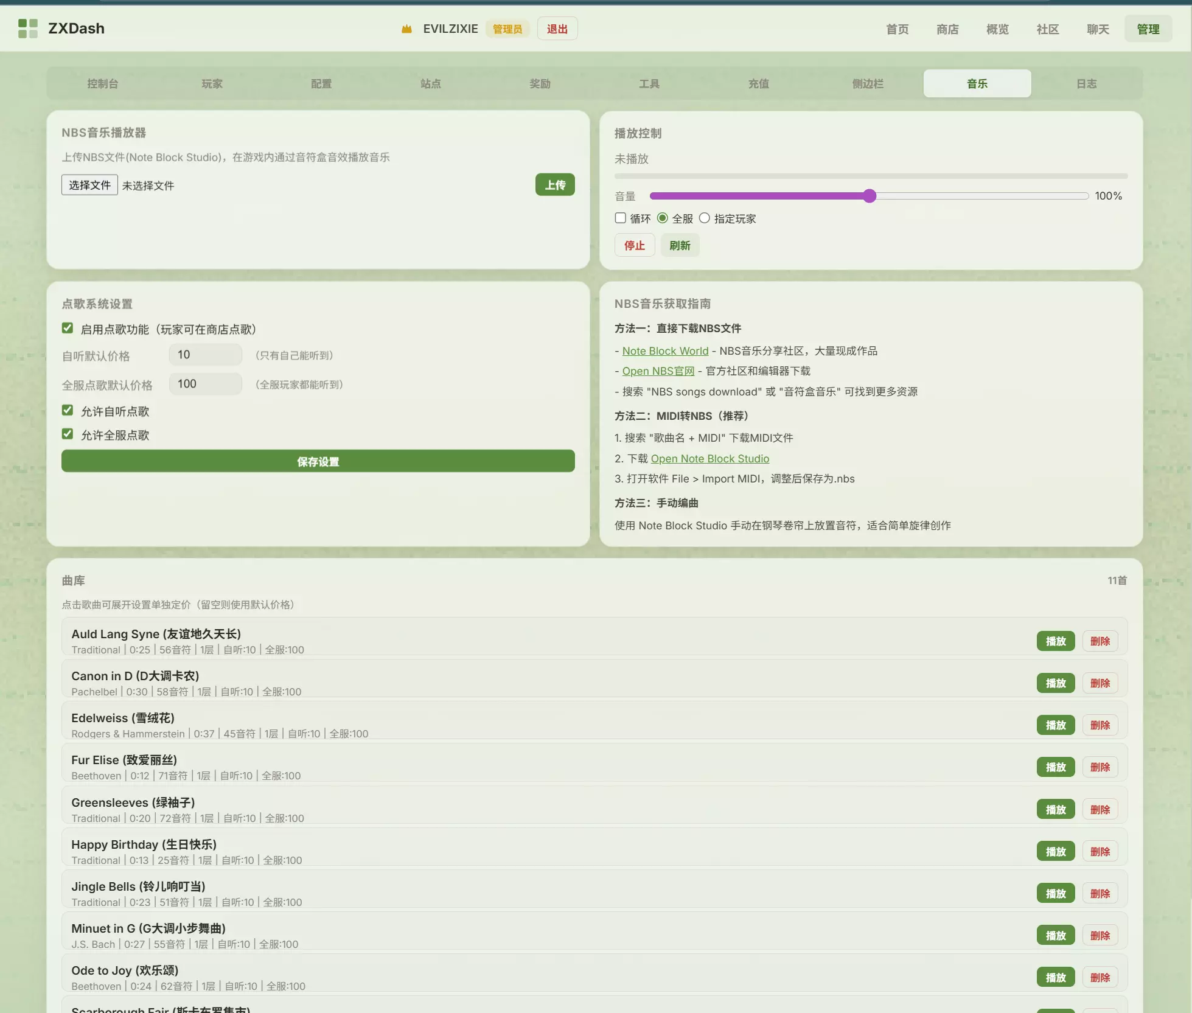Select the 音乐 tab
This screenshot has height=1013, width=1192.
tap(977, 83)
